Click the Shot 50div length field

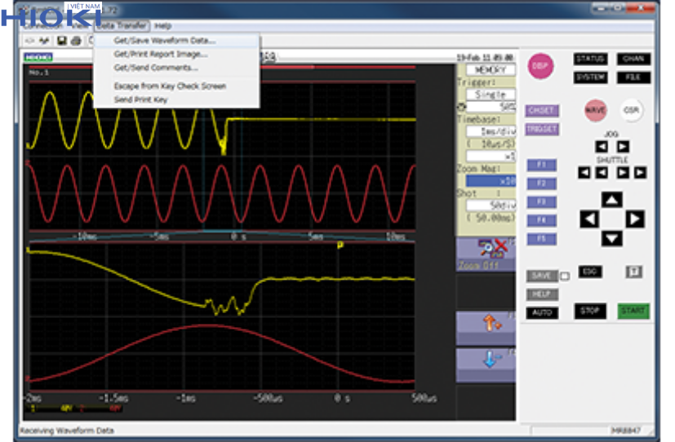[x=490, y=206]
